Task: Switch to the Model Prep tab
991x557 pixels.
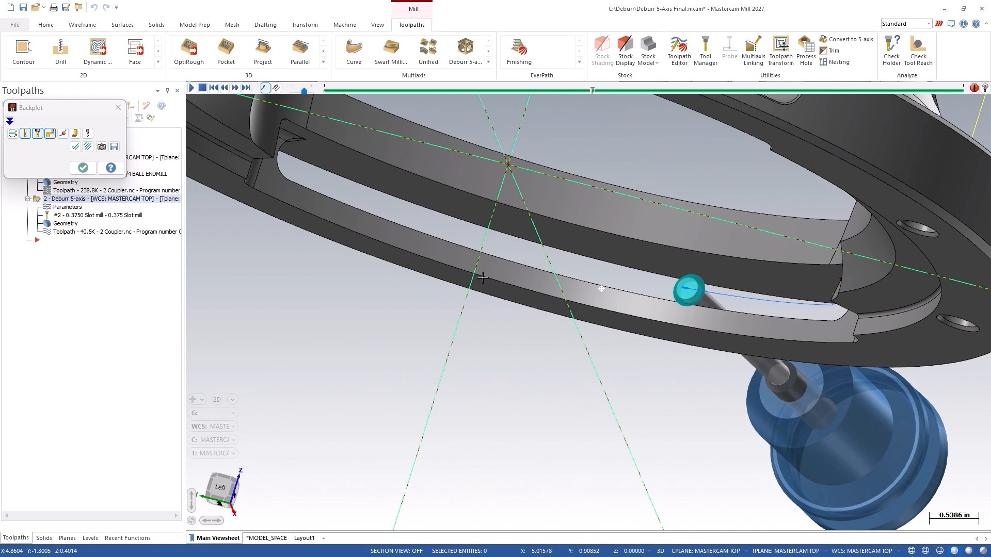Action: (x=195, y=25)
